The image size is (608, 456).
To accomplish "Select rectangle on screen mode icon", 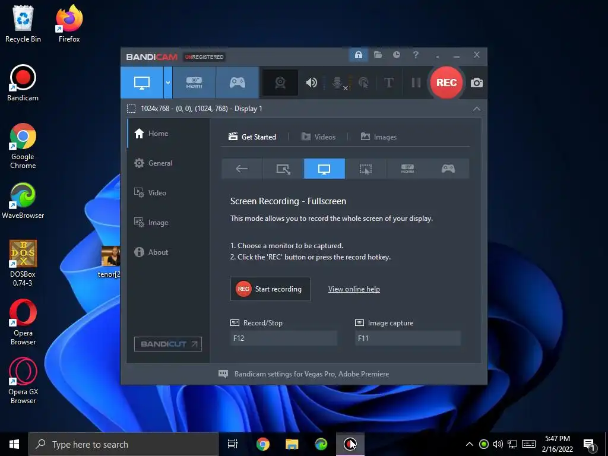I will [x=283, y=169].
